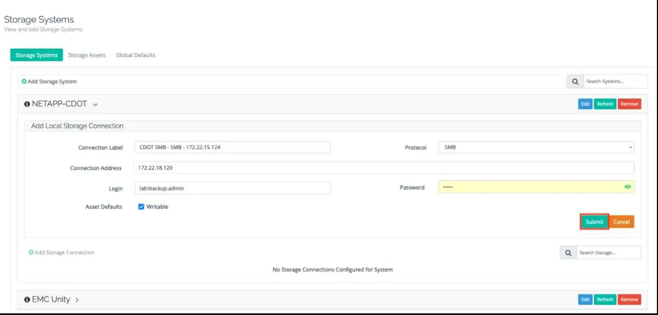Click the NETAPP-CDOT system name

pos(59,104)
